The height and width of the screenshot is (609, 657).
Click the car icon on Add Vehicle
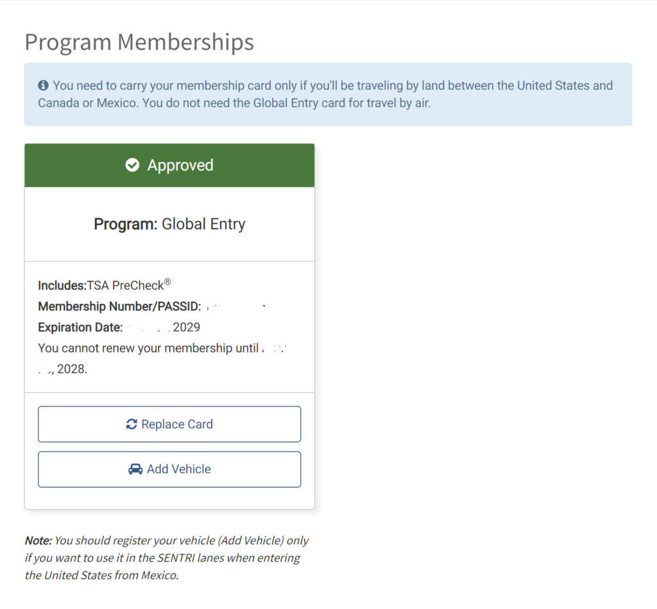pos(135,469)
